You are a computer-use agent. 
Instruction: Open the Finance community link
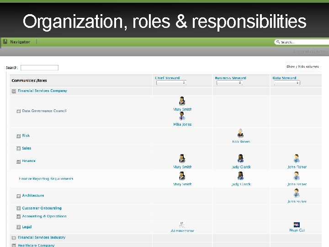[29, 161]
